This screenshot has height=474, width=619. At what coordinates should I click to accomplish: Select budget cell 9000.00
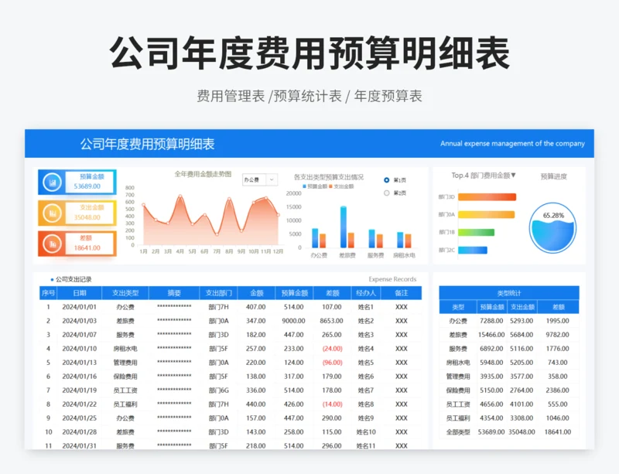pos(293,321)
